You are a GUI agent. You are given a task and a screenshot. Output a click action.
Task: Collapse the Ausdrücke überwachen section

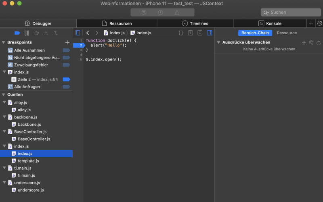coord(218,42)
